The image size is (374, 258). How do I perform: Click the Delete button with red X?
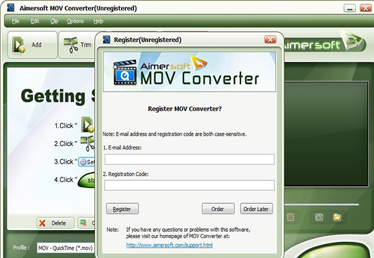pos(55,223)
